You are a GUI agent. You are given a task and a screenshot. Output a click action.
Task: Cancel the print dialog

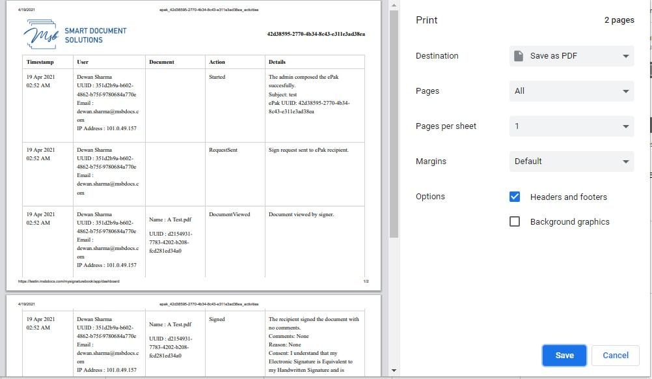616,356
